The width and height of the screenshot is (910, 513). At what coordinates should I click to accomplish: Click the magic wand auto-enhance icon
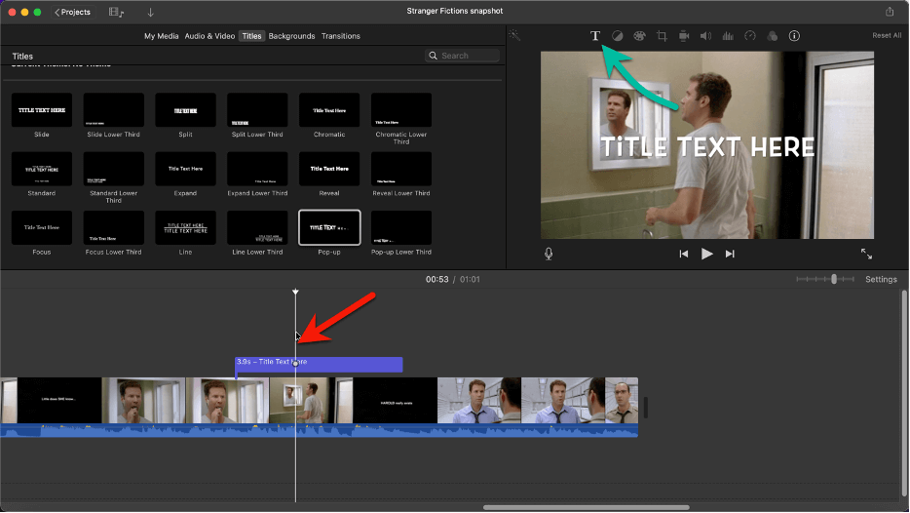514,35
